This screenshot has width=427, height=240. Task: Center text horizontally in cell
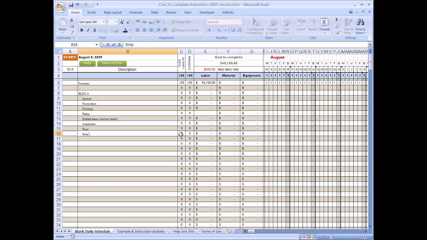[x=144, y=30]
